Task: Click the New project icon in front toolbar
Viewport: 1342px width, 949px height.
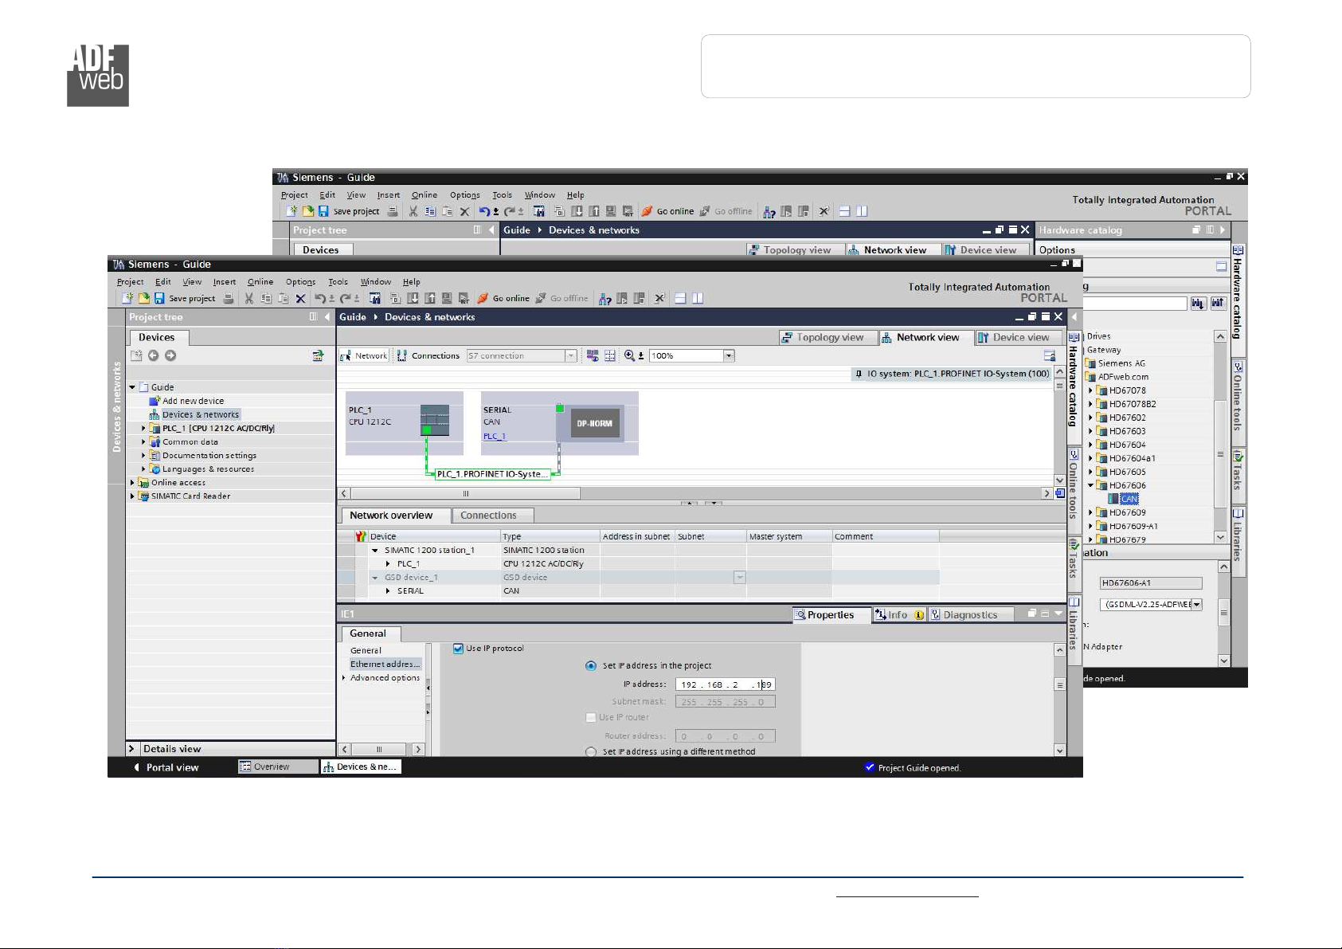Action: (x=127, y=299)
